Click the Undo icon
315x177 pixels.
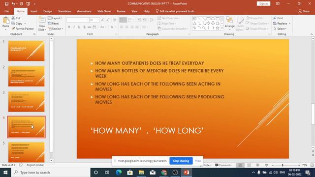coord(13,4)
